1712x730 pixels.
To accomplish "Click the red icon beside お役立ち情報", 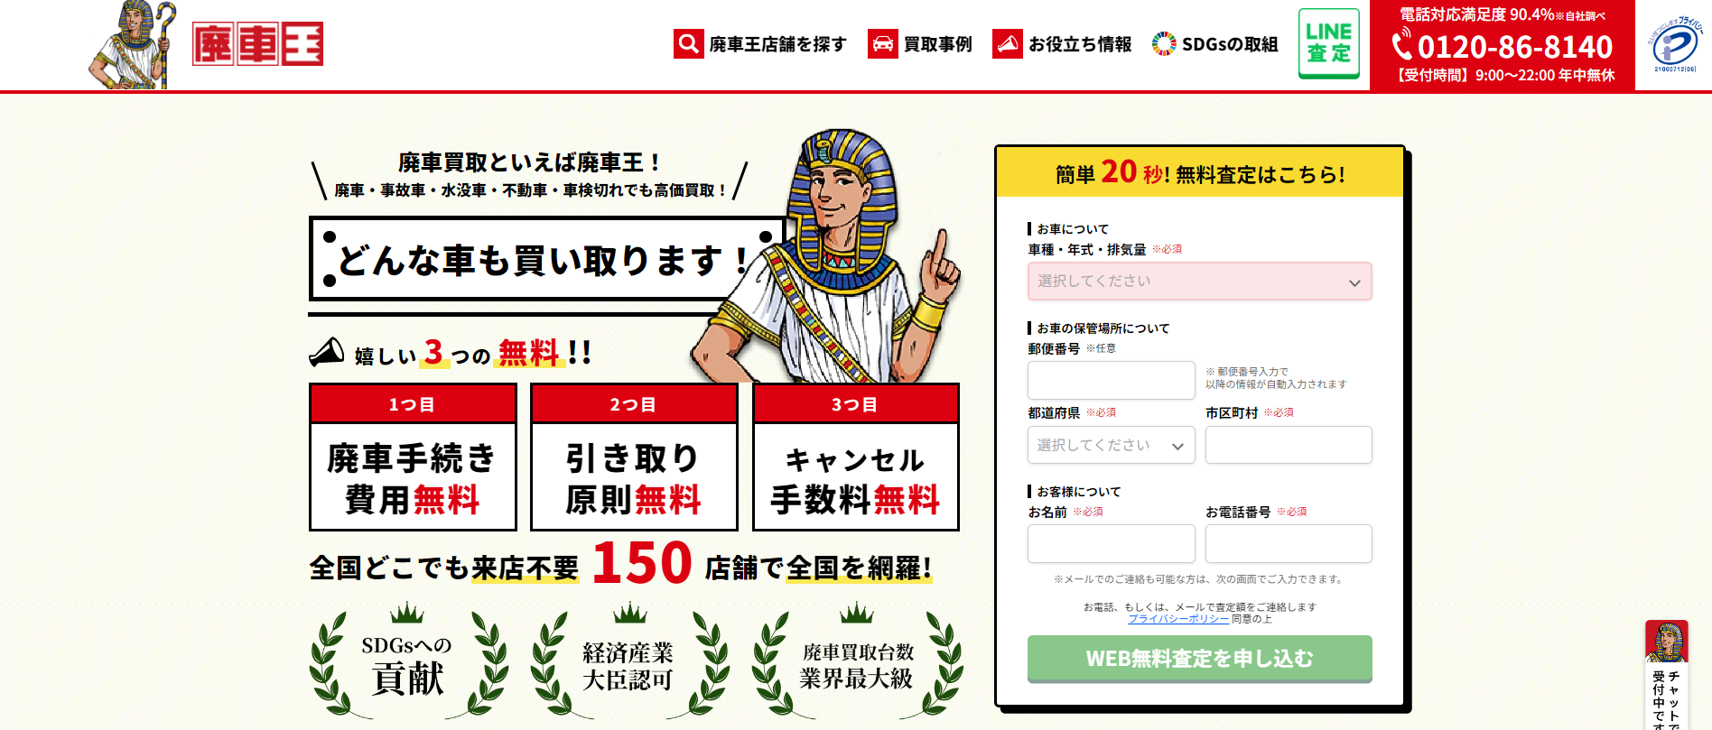I will 1007,43.
